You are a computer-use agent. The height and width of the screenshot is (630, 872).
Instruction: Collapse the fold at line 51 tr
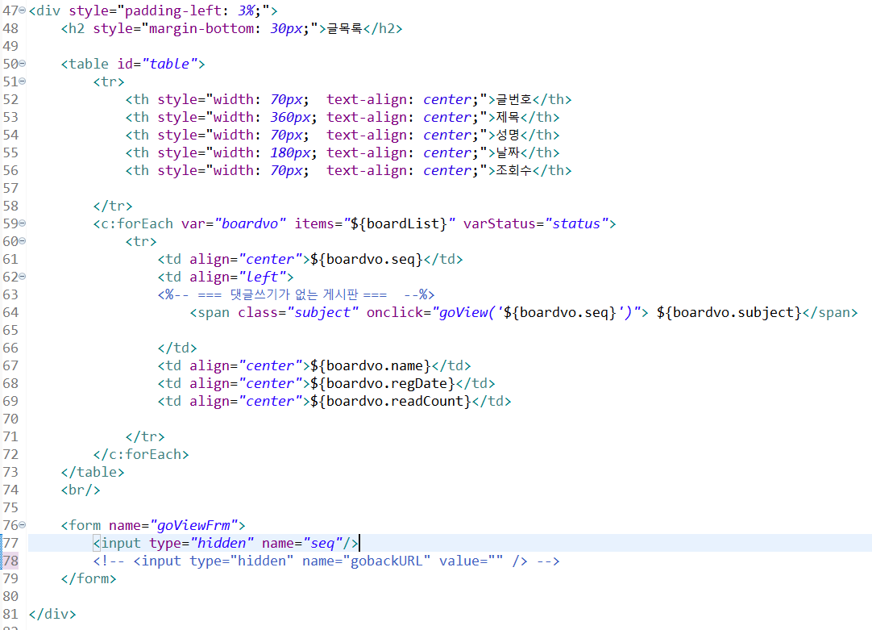23,81
